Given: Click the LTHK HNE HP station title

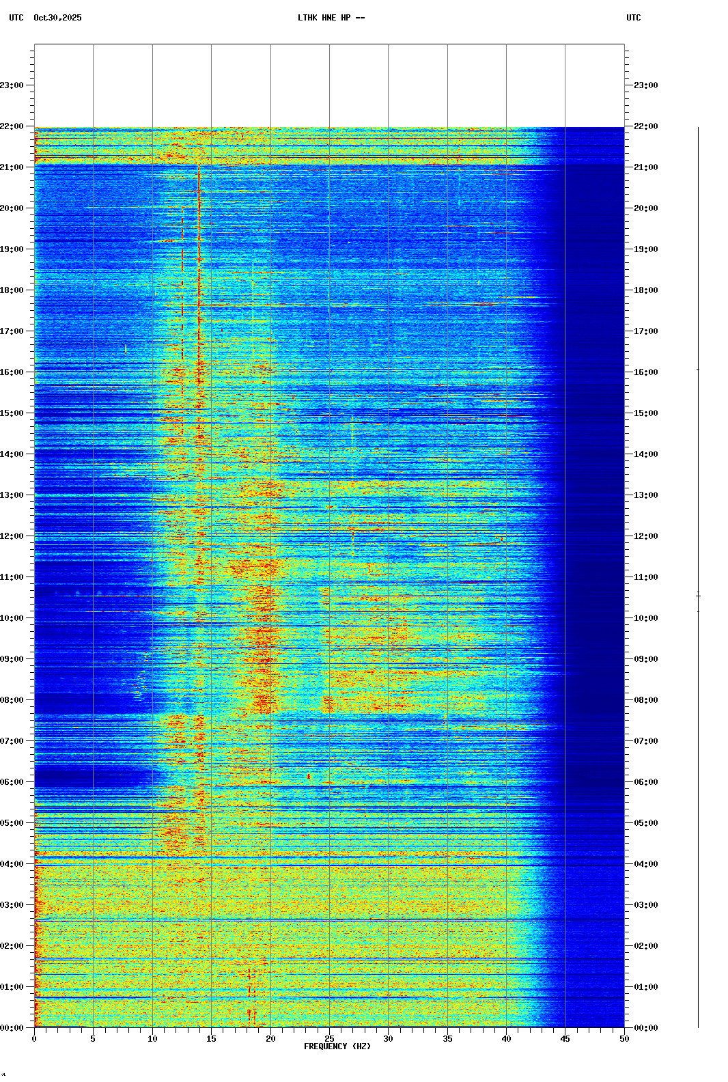Looking at the screenshot, I should 331,18.
